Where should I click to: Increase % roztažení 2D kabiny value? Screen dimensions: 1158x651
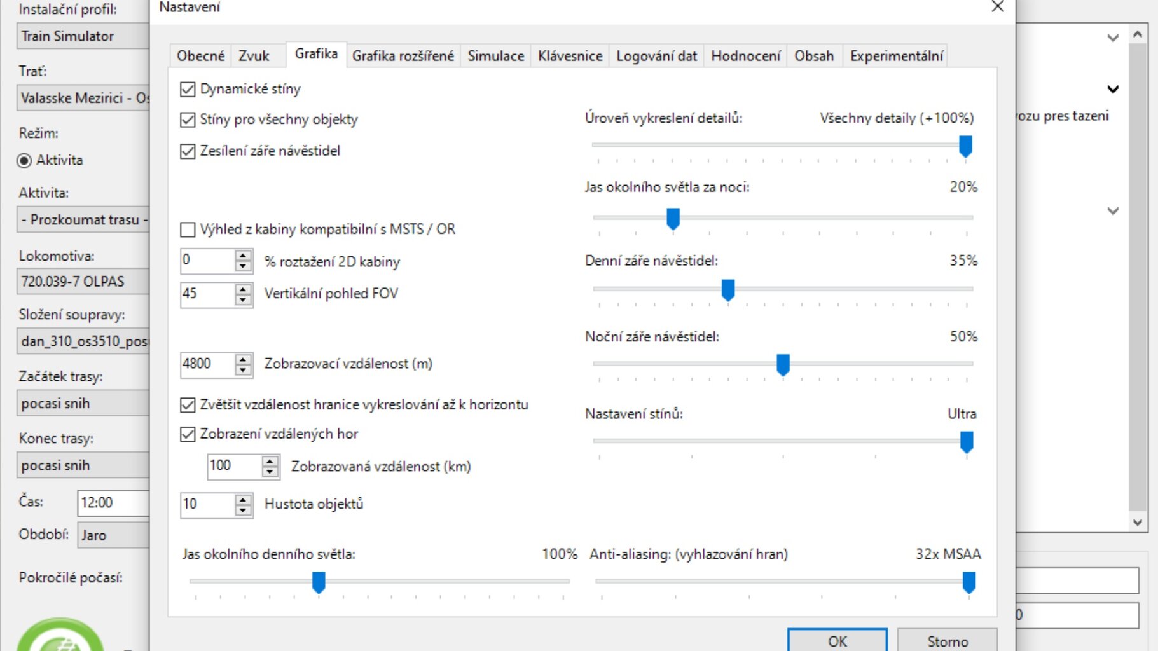(x=243, y=255)
